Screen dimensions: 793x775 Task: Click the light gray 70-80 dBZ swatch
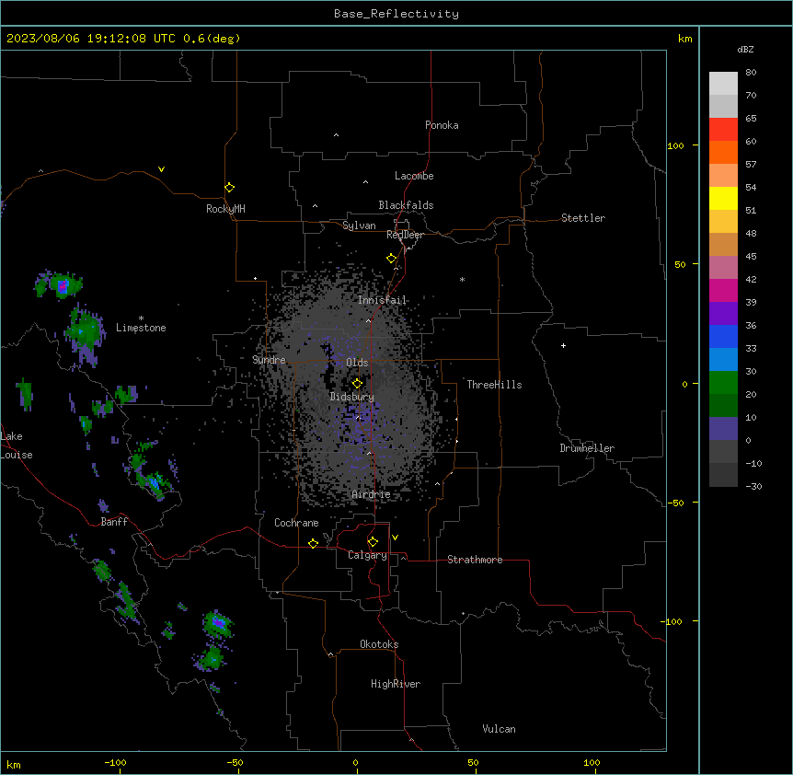tap(723, 84)
